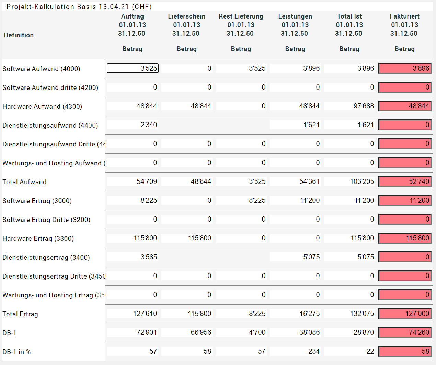Click Leistungen cell in Dienstleistungsaufwand (4400) row
The width and height of the screenshot is (436, 365).
click(295, 125)
